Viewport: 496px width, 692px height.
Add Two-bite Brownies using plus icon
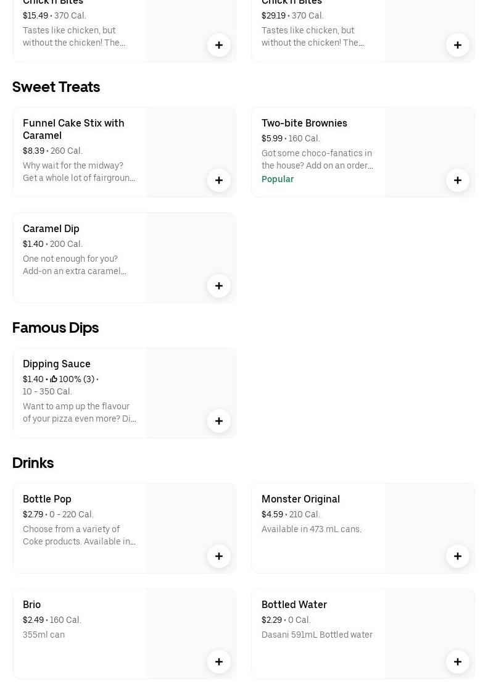pyautogui.click(x=458, y=180)
